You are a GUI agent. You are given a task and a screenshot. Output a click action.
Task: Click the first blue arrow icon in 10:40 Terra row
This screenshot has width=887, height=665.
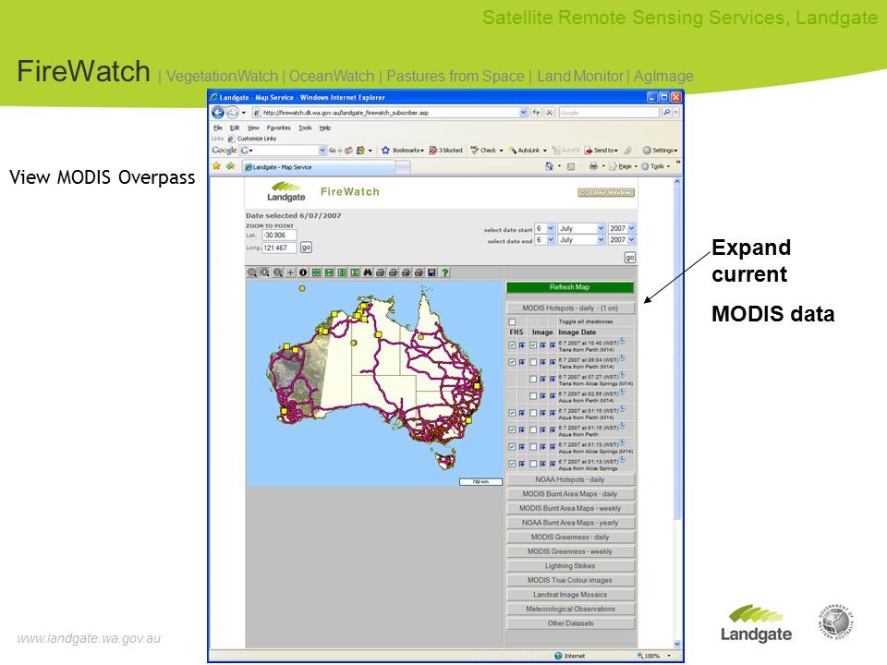pos(522,345)
